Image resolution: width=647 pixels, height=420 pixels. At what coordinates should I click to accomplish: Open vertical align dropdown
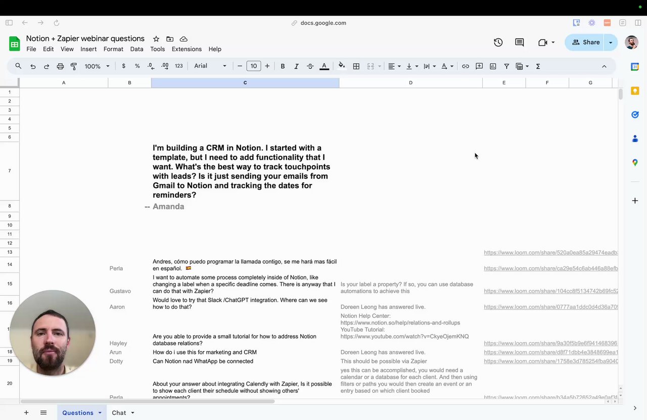[412, 66]
